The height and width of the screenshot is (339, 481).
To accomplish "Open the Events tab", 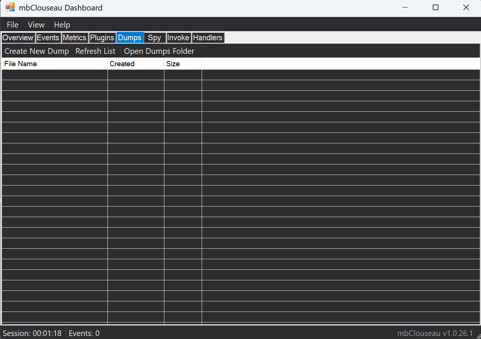I will pyautogui.click(x=48, y=38).
